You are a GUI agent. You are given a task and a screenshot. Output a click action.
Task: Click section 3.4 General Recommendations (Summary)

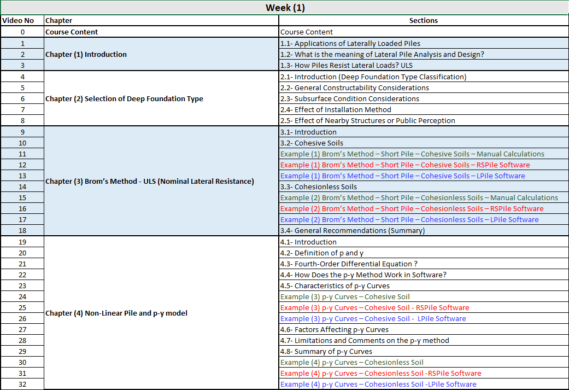tap(352, 230)
